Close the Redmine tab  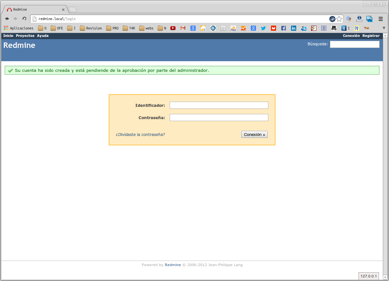tap(63, 10)
